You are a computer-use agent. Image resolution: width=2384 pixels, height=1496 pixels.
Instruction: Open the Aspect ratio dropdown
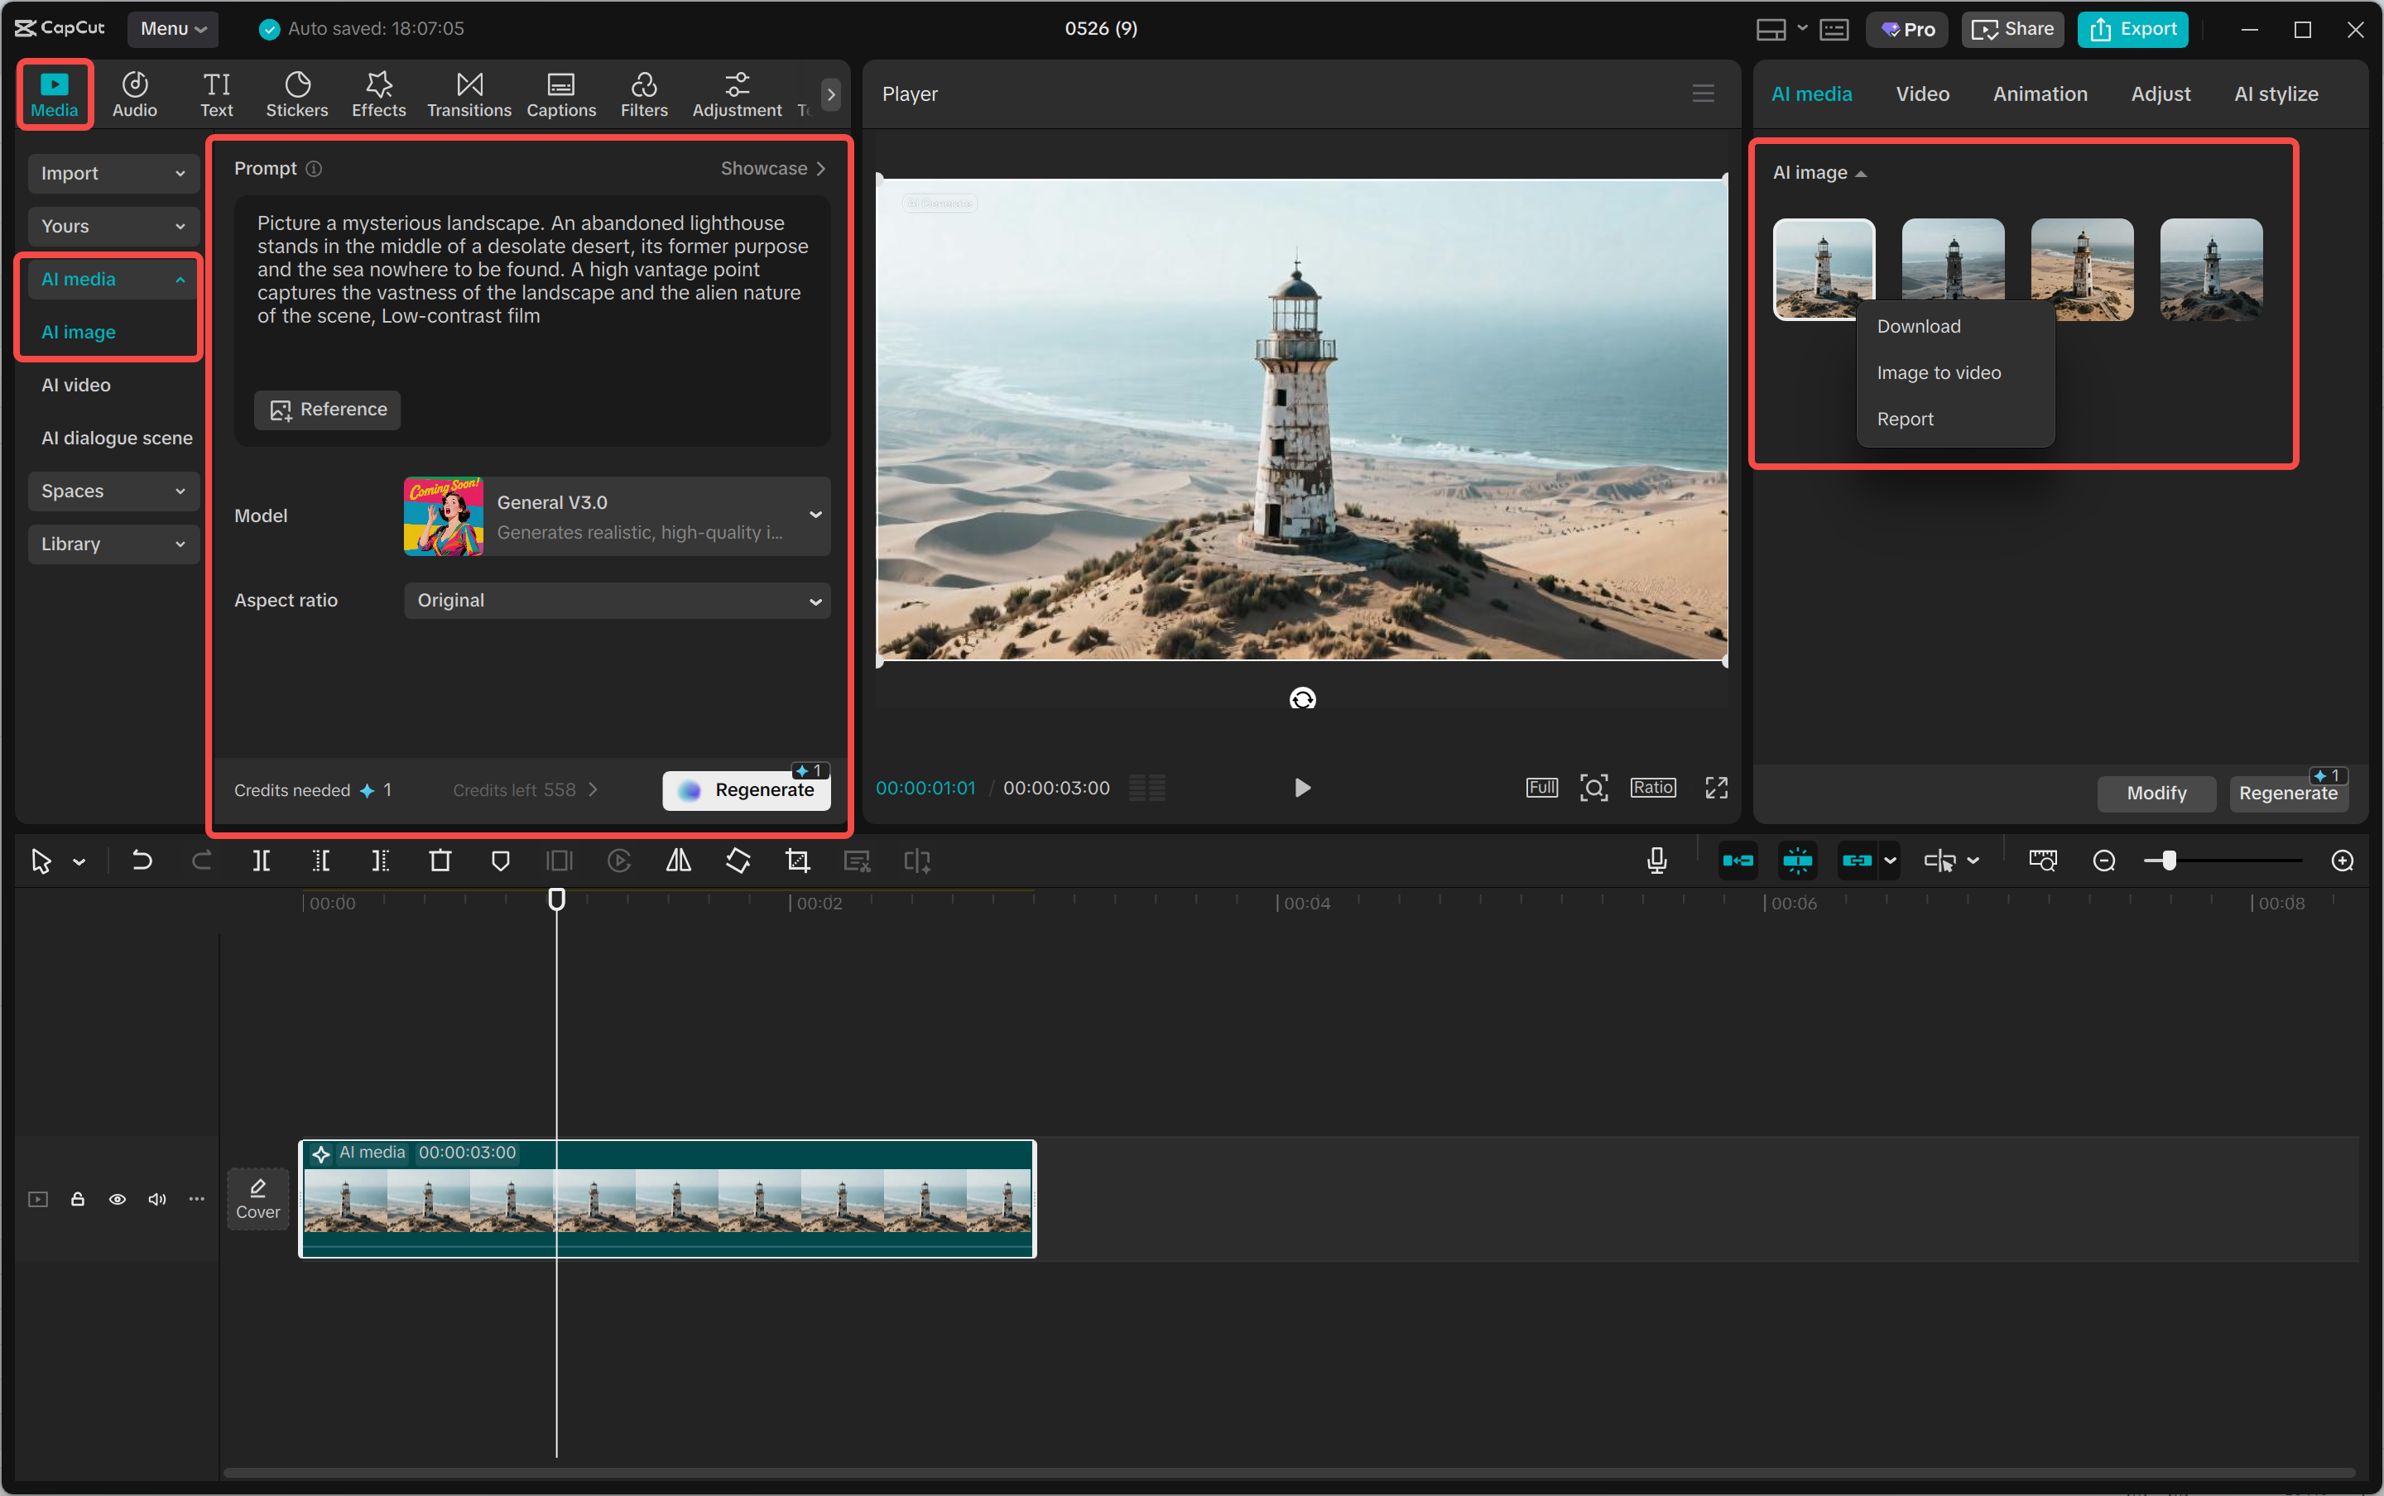click(x=617, y=600)
